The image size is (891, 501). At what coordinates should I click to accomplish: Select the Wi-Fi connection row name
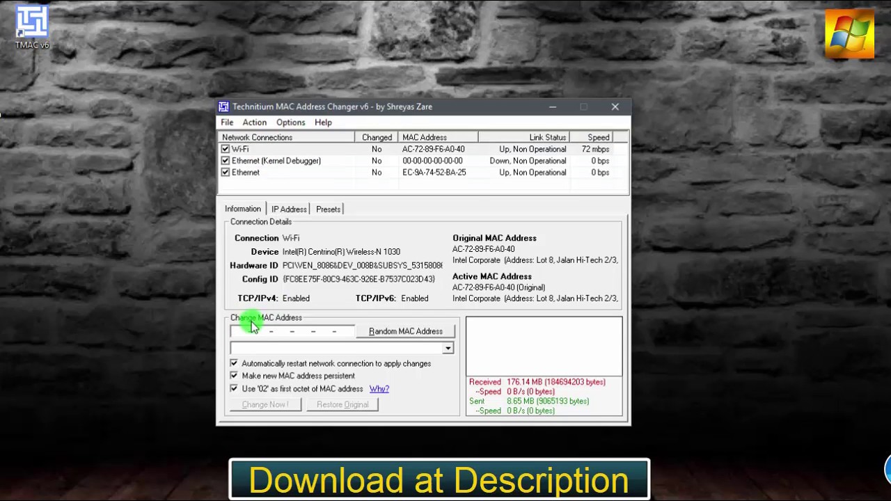(240, 149)
